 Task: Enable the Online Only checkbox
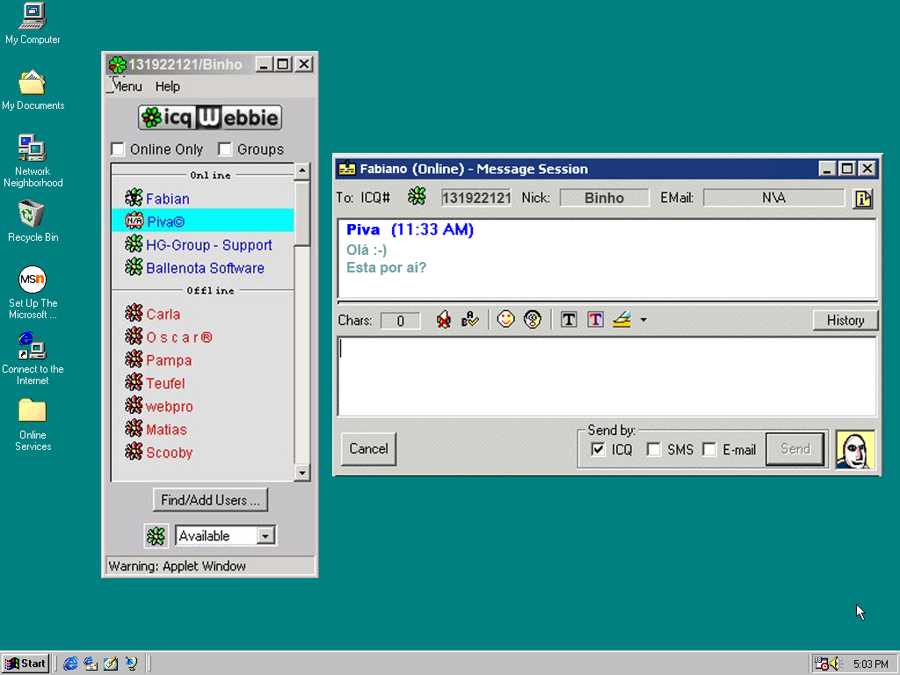(118, 149)
